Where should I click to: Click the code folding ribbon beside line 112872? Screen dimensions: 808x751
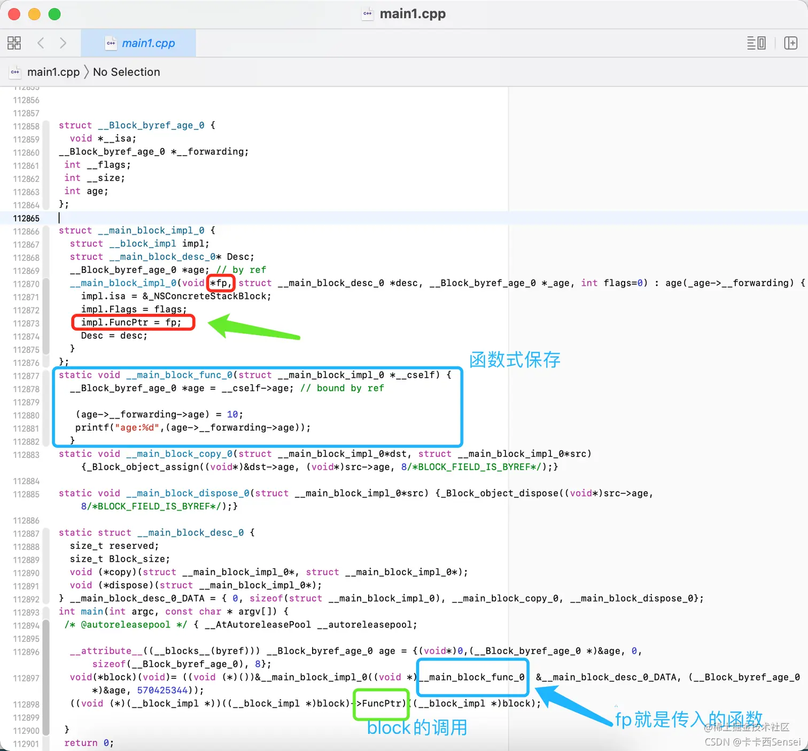[46, 309]
